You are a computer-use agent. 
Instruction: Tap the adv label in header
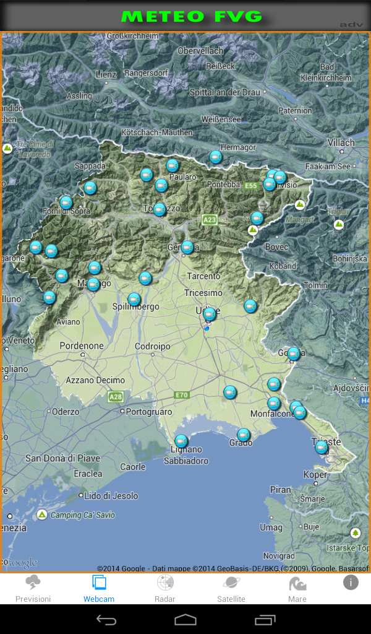coord(351,25)
